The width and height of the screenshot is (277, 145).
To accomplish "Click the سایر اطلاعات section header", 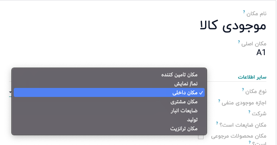I will (252, 77).
